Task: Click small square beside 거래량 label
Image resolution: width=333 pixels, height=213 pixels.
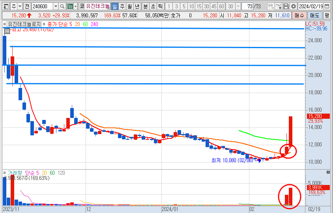Action: tap(5, 173)
